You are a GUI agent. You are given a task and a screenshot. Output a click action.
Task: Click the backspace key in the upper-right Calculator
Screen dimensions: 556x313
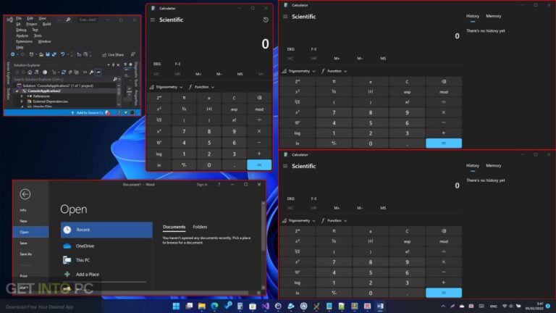pyautogui.click(x=444, y=82)
